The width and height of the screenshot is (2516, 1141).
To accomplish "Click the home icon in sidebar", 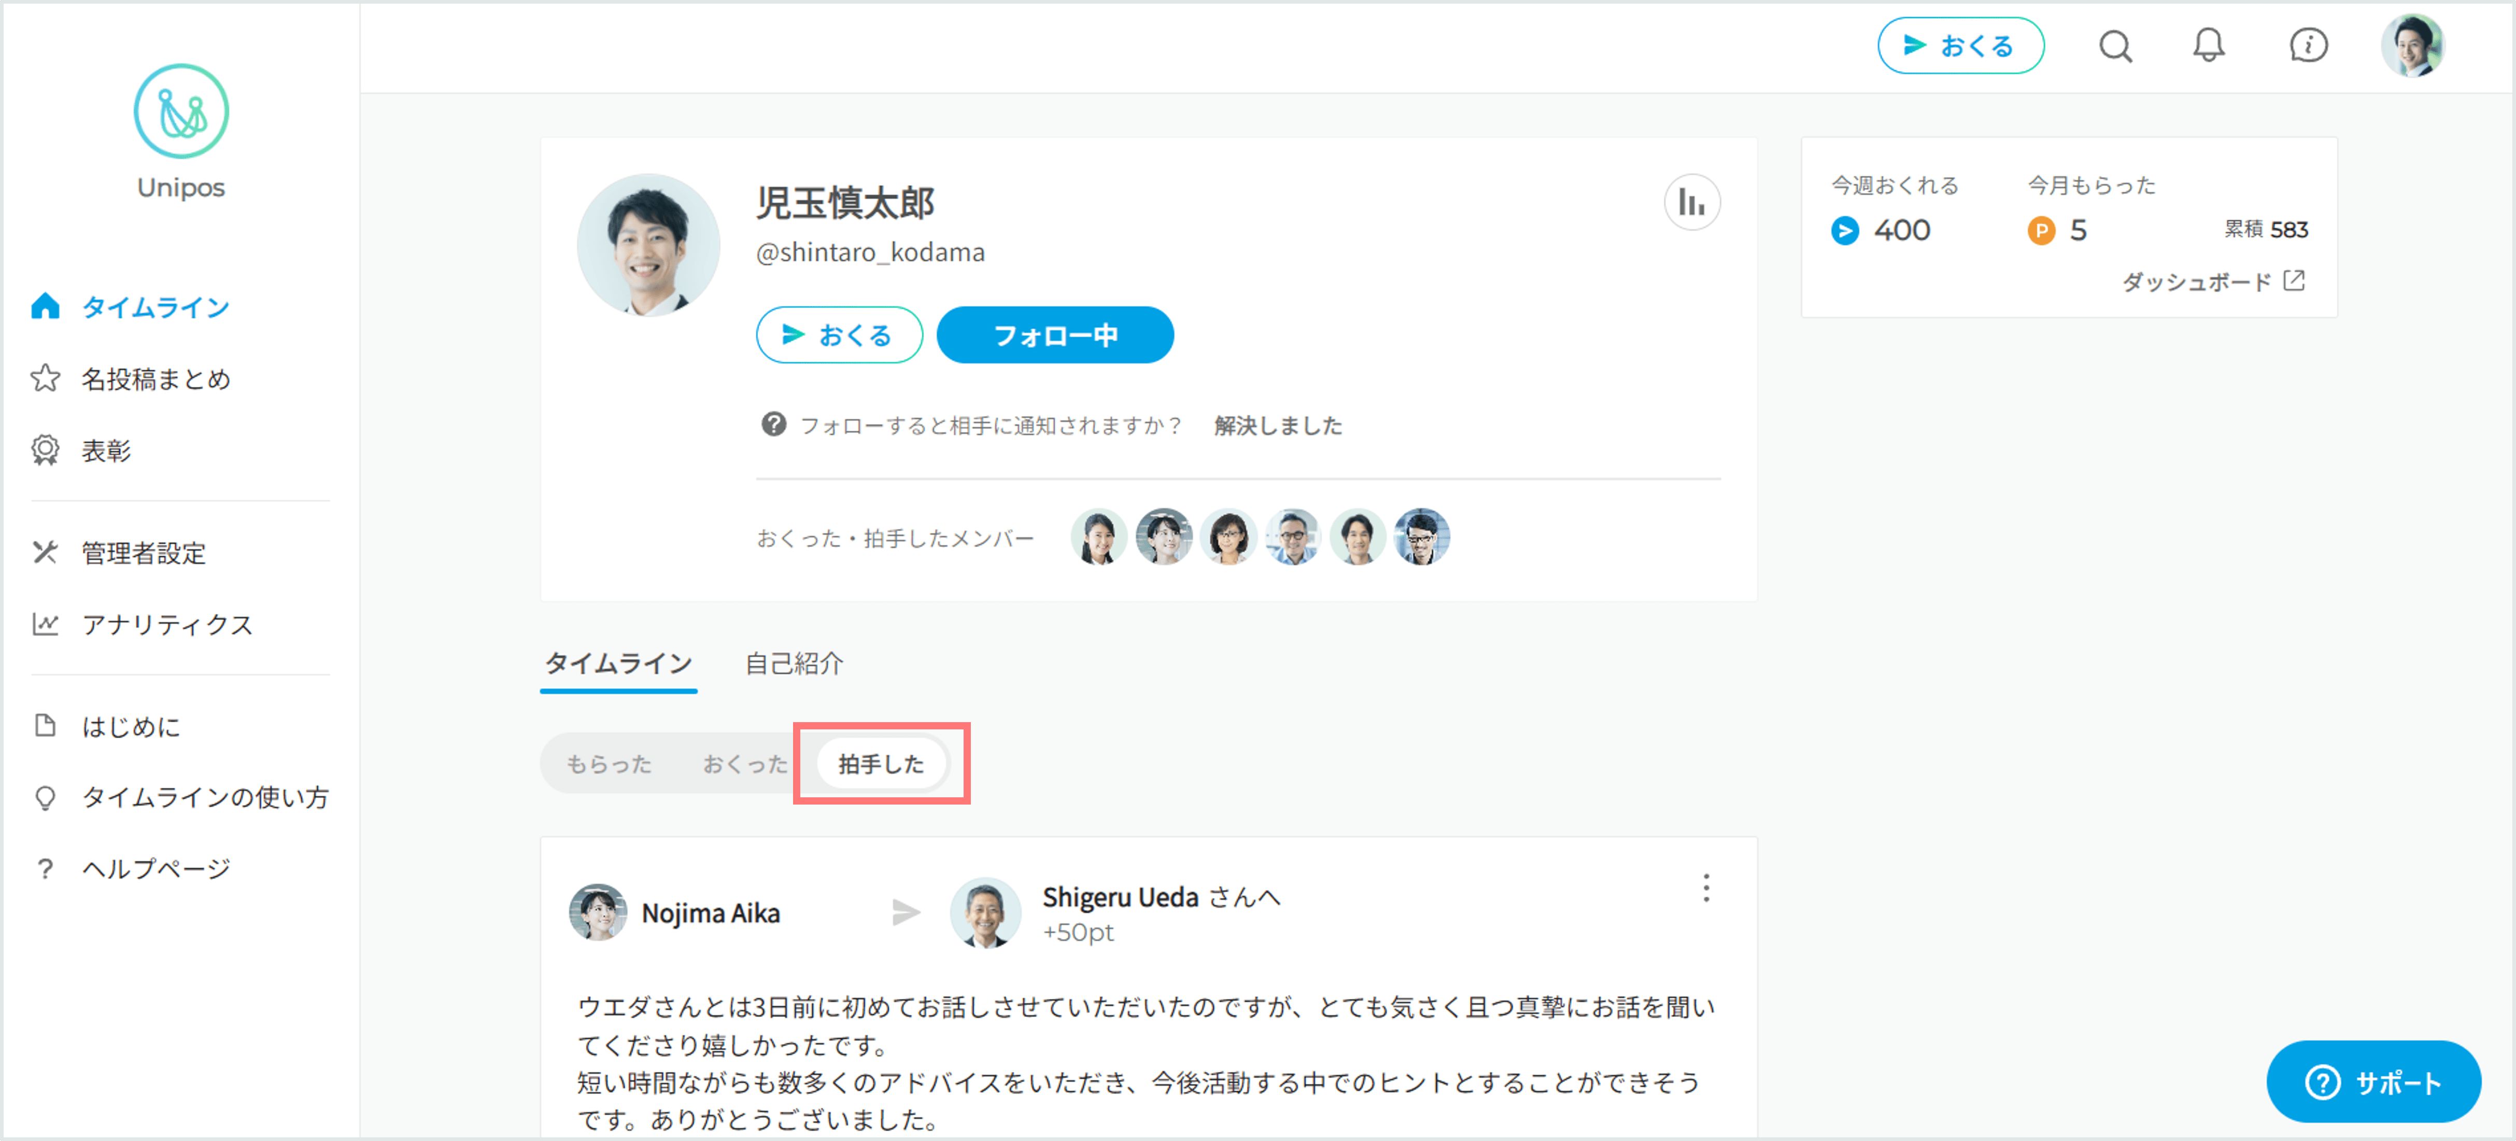I will coord(45,306).
